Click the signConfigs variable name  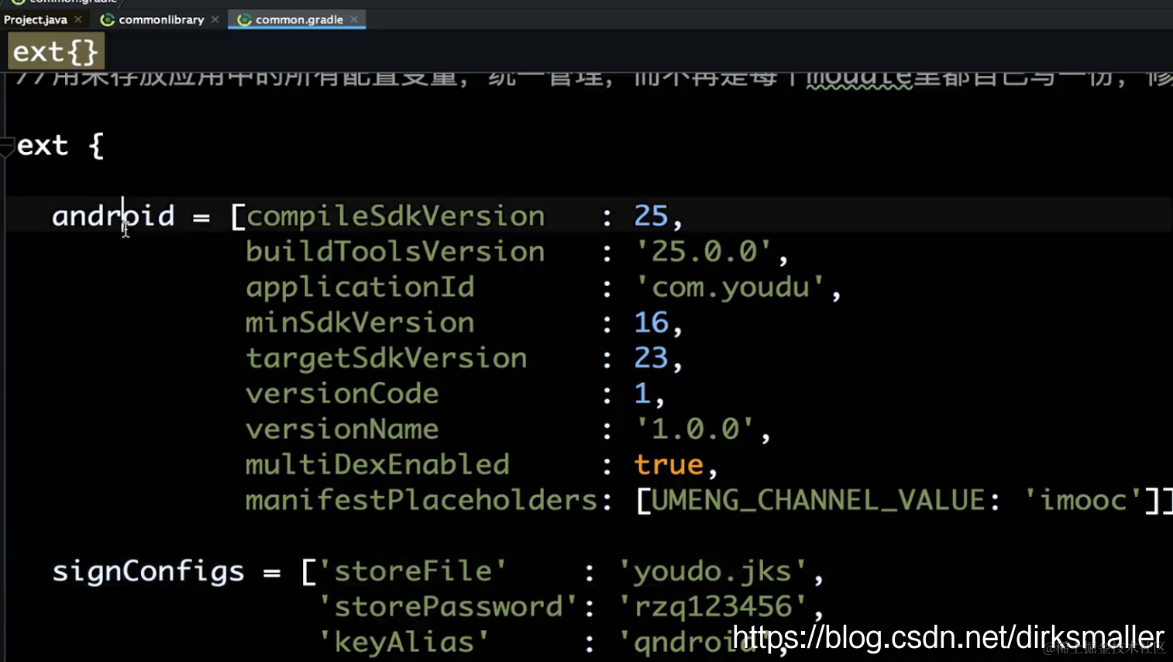click(x=148, y=572)
